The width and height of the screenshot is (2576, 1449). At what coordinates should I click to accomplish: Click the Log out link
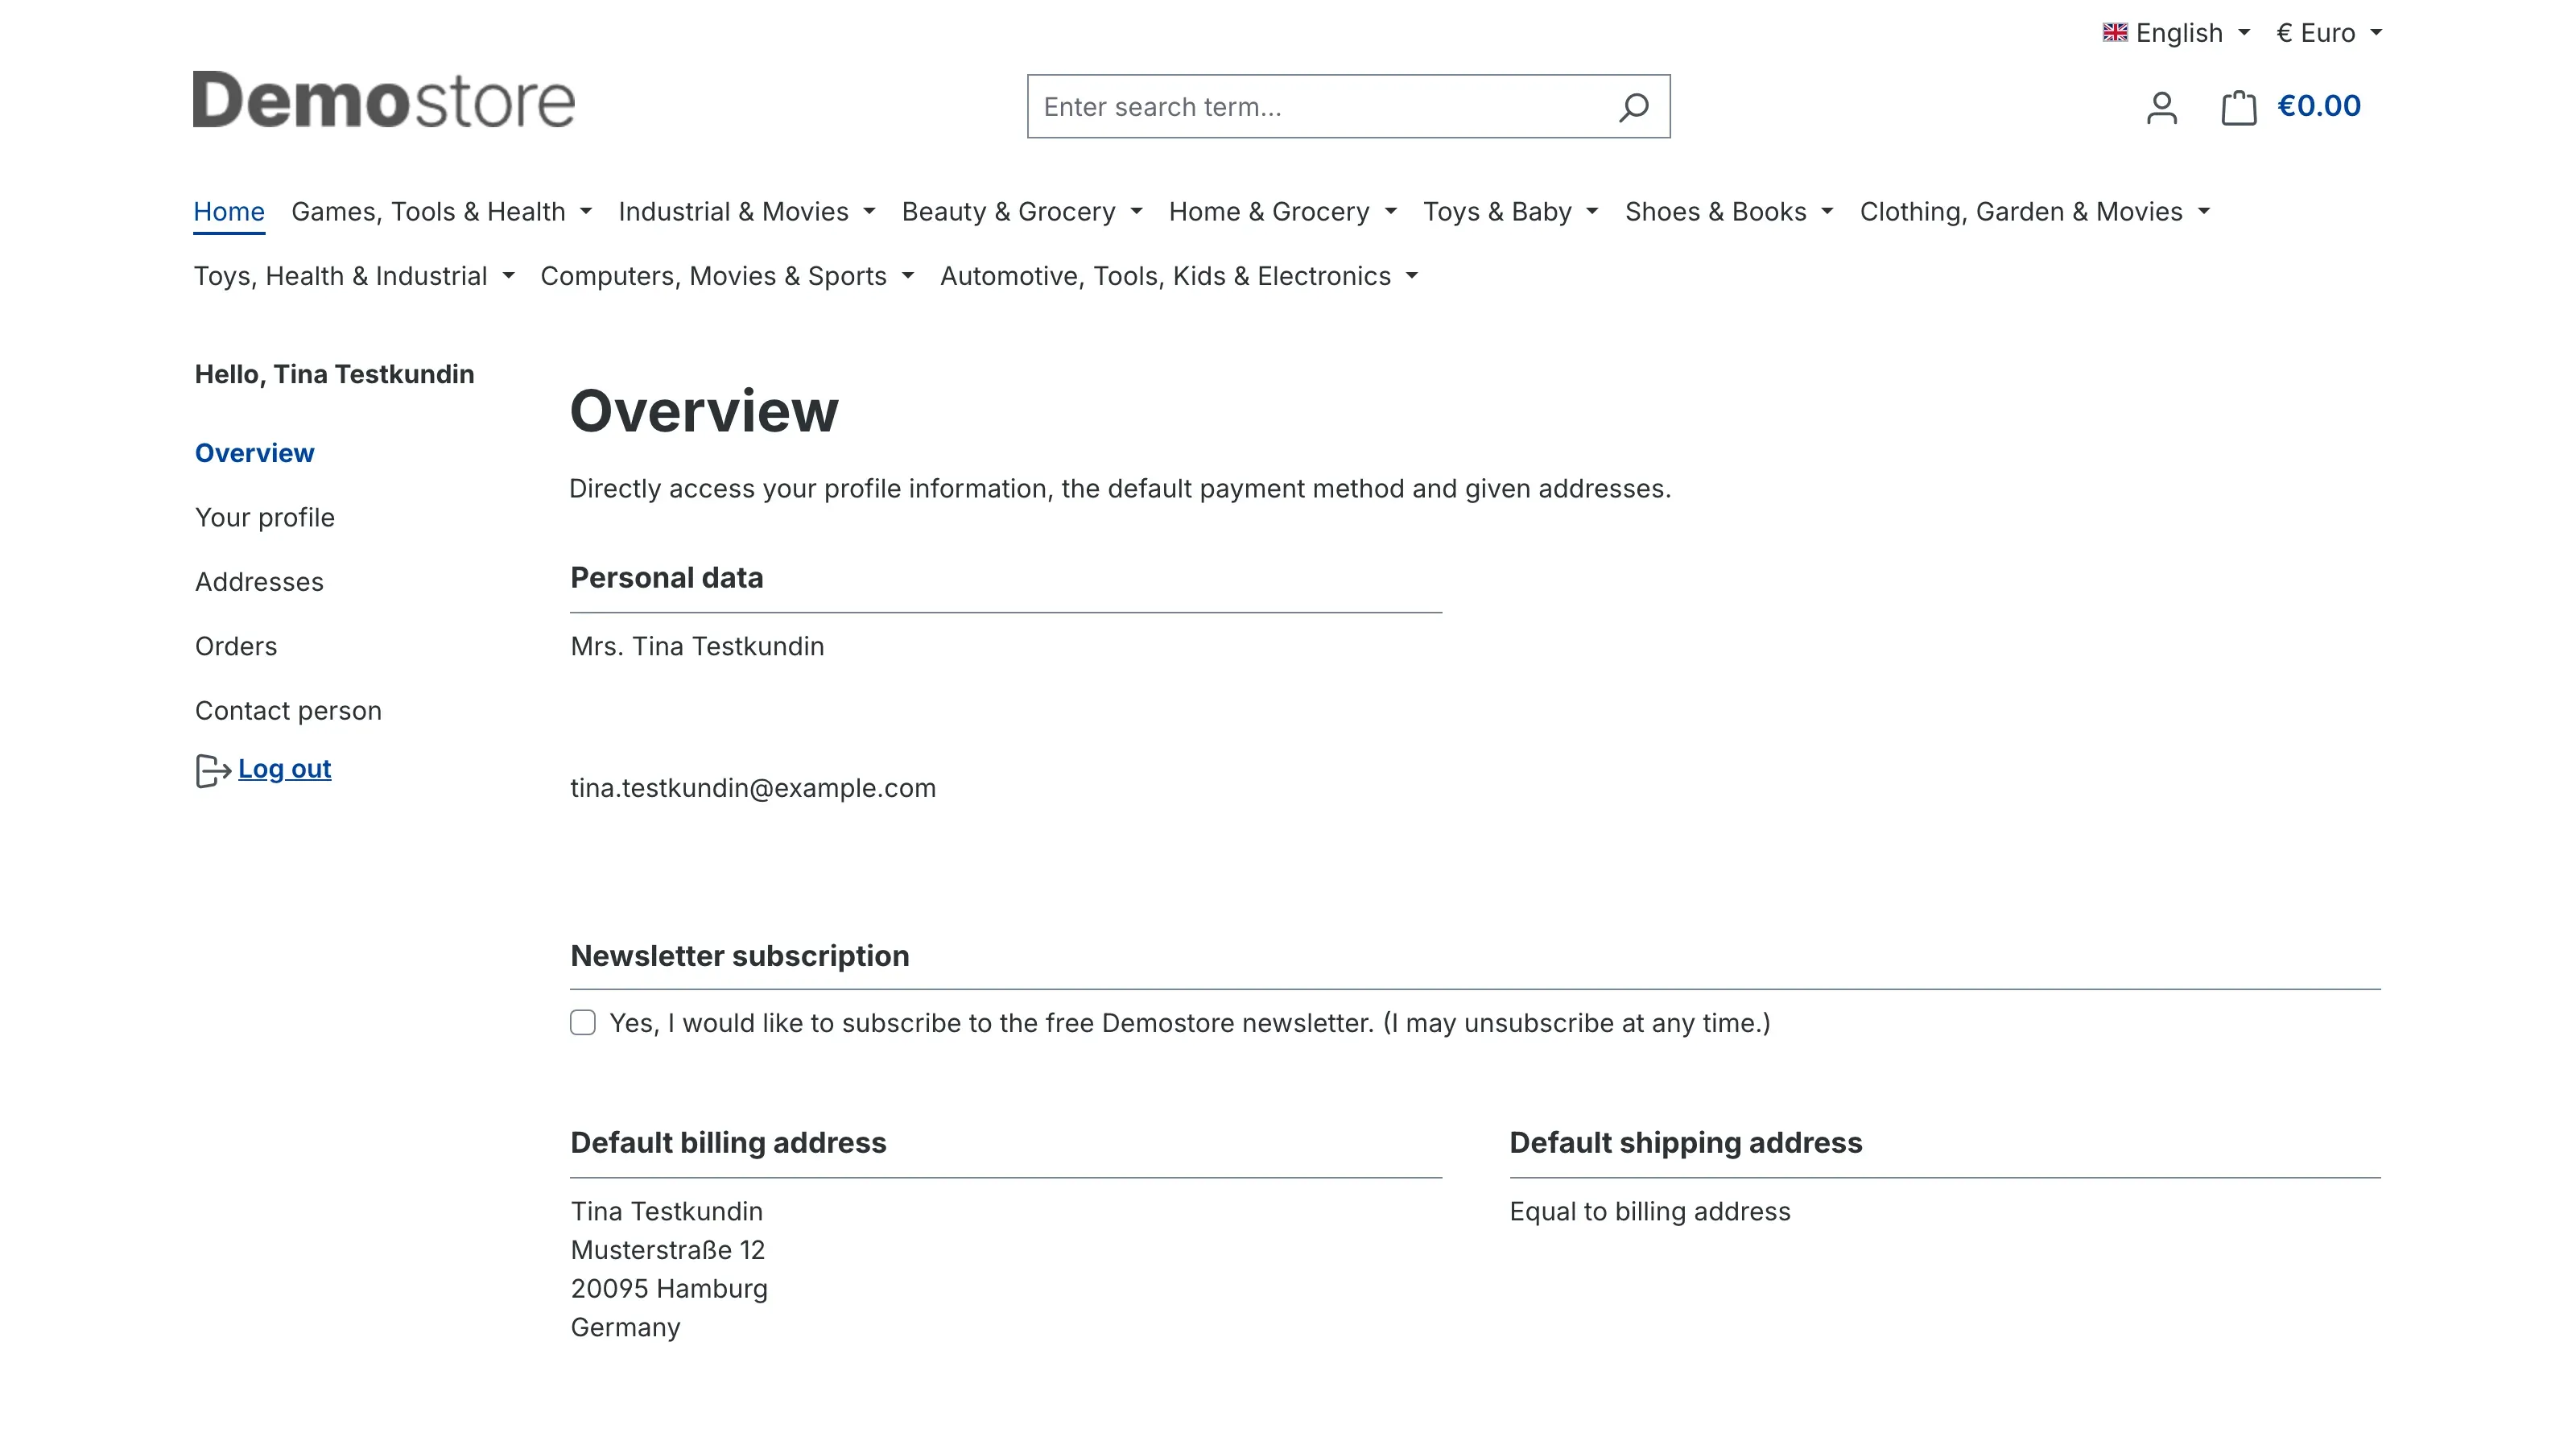(x=284, y=769)
